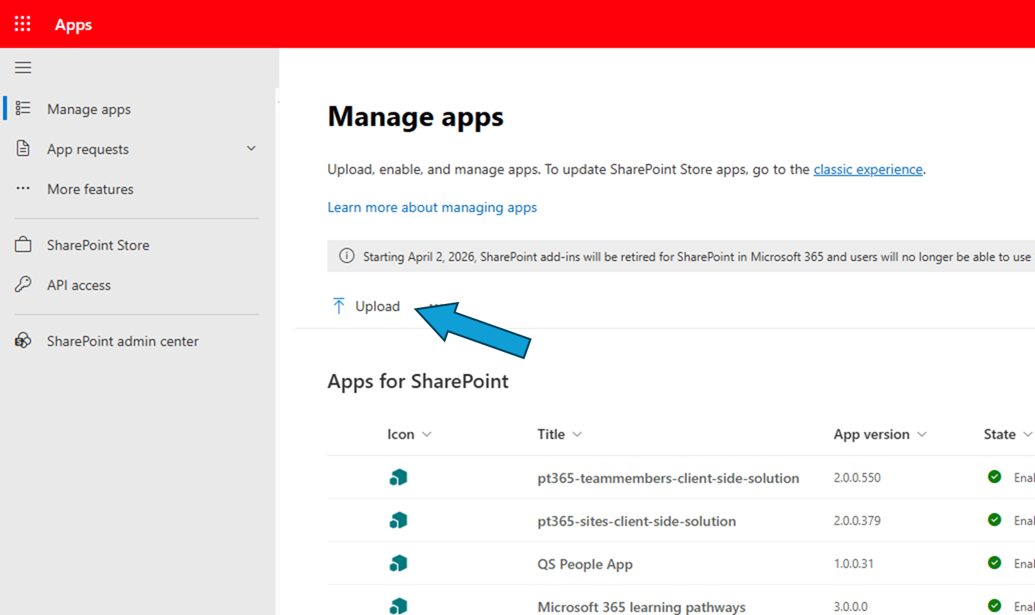
Task: Click the Upload arrow icon
Action: click(339, 306)
